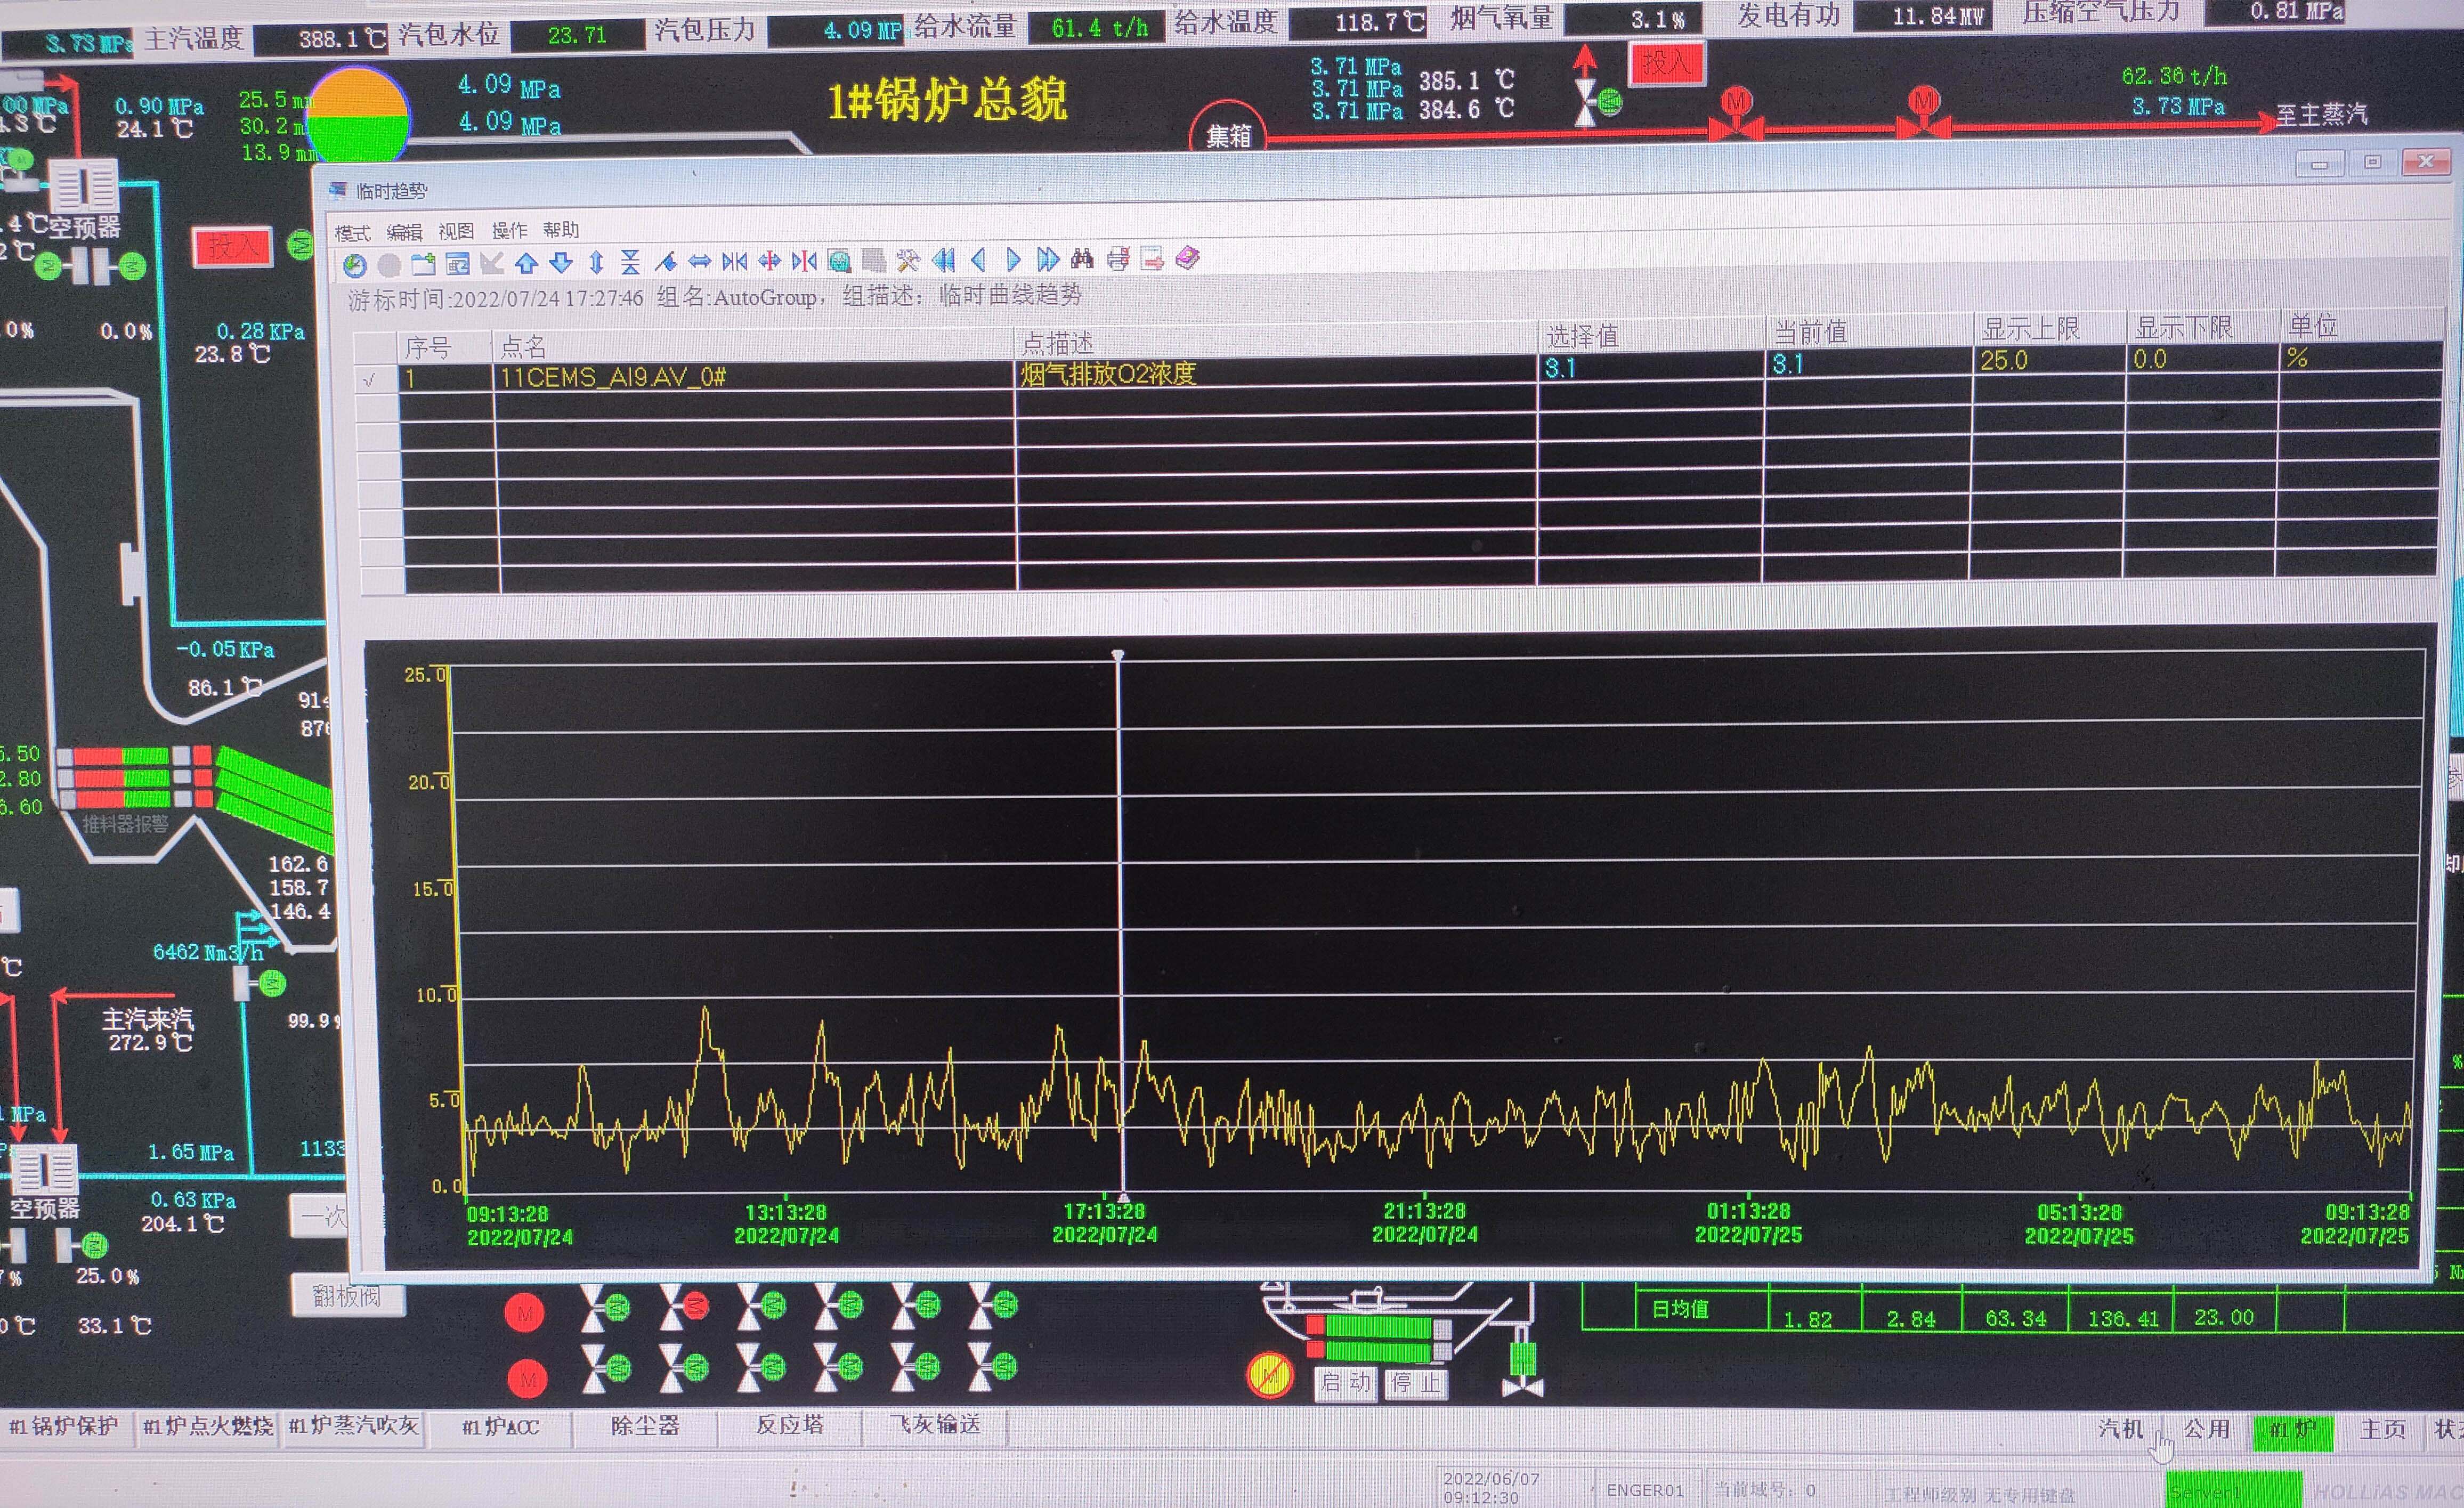Open the 视图 menu

[456, 232]
